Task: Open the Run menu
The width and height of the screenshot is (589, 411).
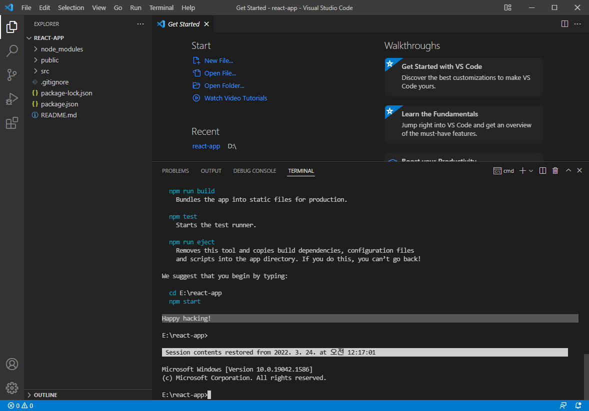Action: (135, 7)
